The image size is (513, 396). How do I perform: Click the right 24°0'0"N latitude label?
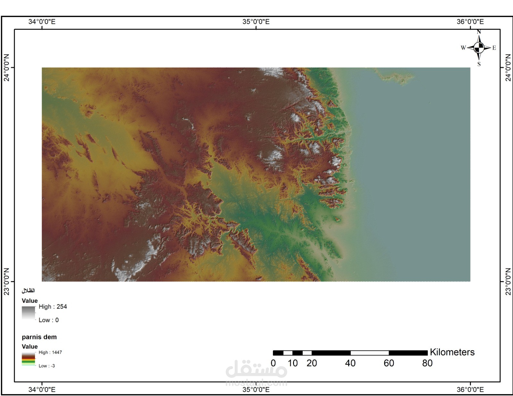point(508,68)
